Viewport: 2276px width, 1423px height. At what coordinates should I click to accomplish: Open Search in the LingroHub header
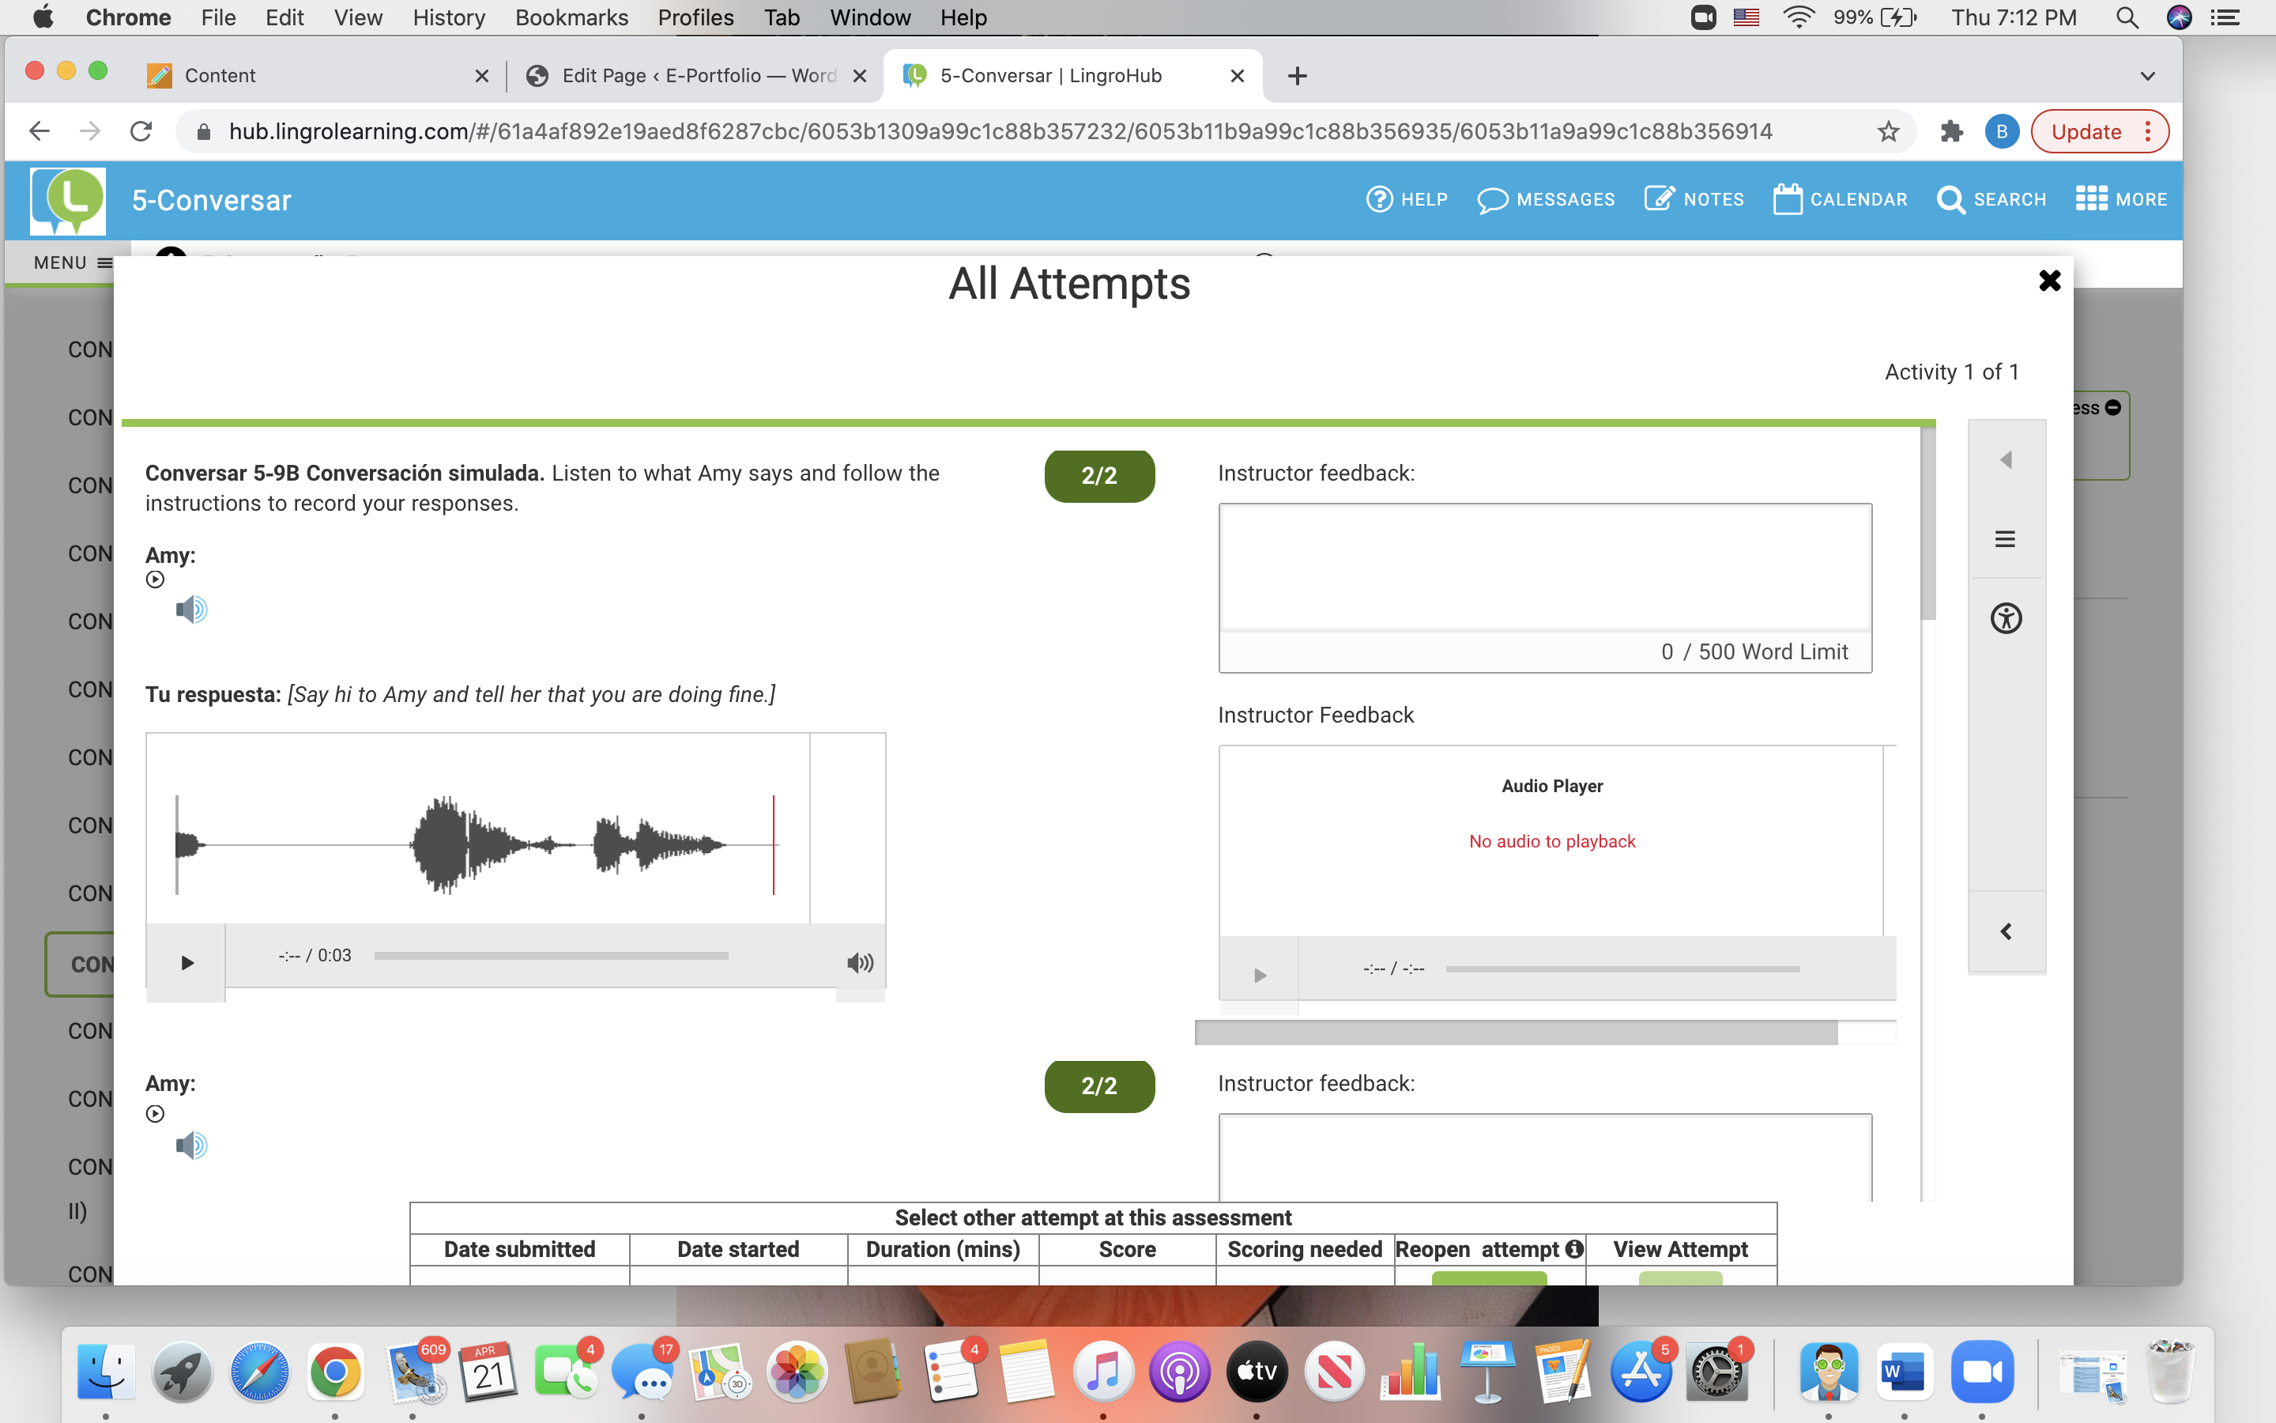(x=1991, y=199)
